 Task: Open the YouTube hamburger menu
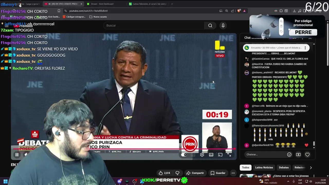7,26
